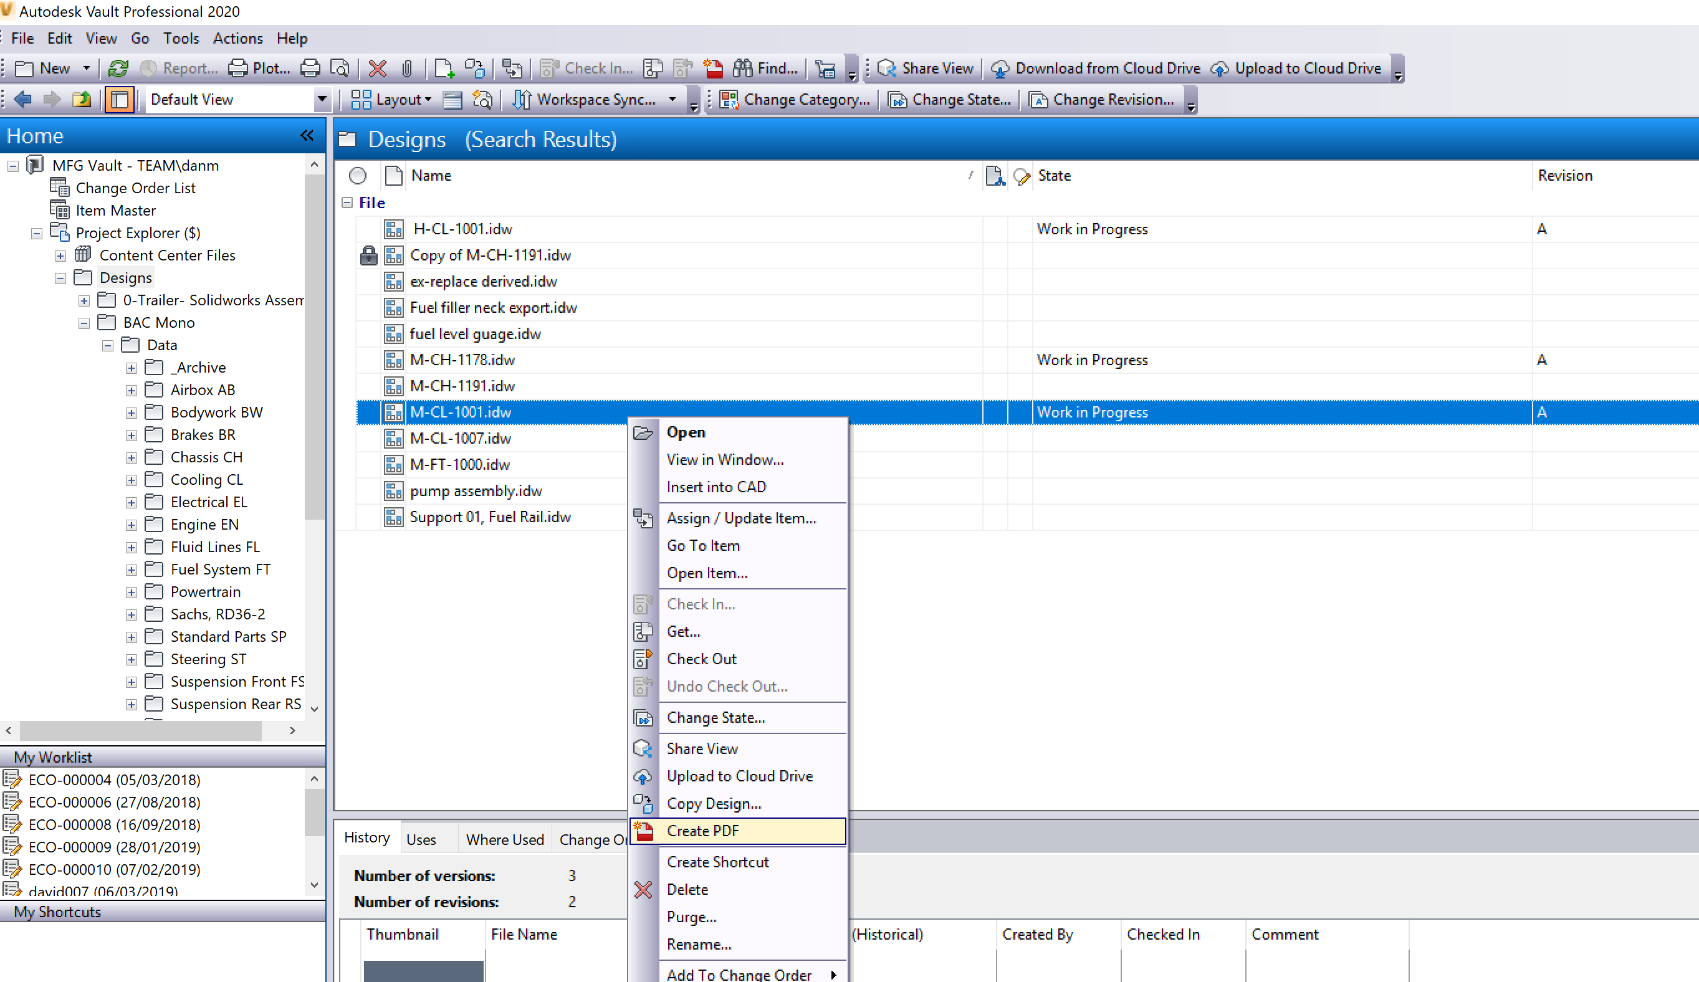Collapse the File group in results
Viewport: 1699px width, 982px height.
click(x=347, y=203)
